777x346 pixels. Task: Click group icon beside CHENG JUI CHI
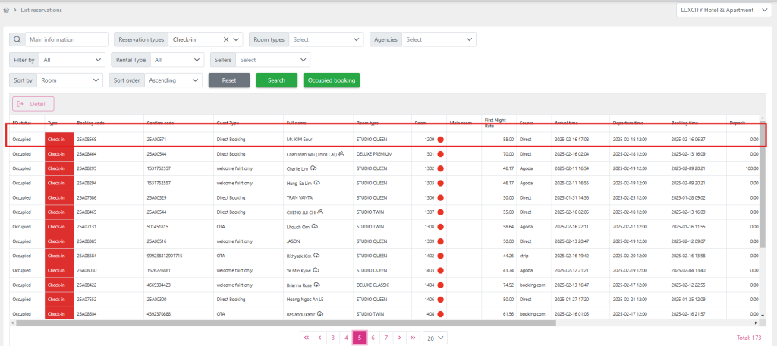(x=321, y=212)
